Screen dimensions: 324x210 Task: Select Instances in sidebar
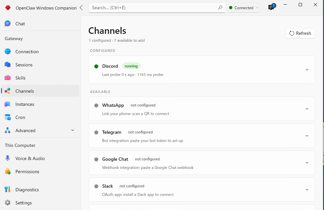(40, 104)
